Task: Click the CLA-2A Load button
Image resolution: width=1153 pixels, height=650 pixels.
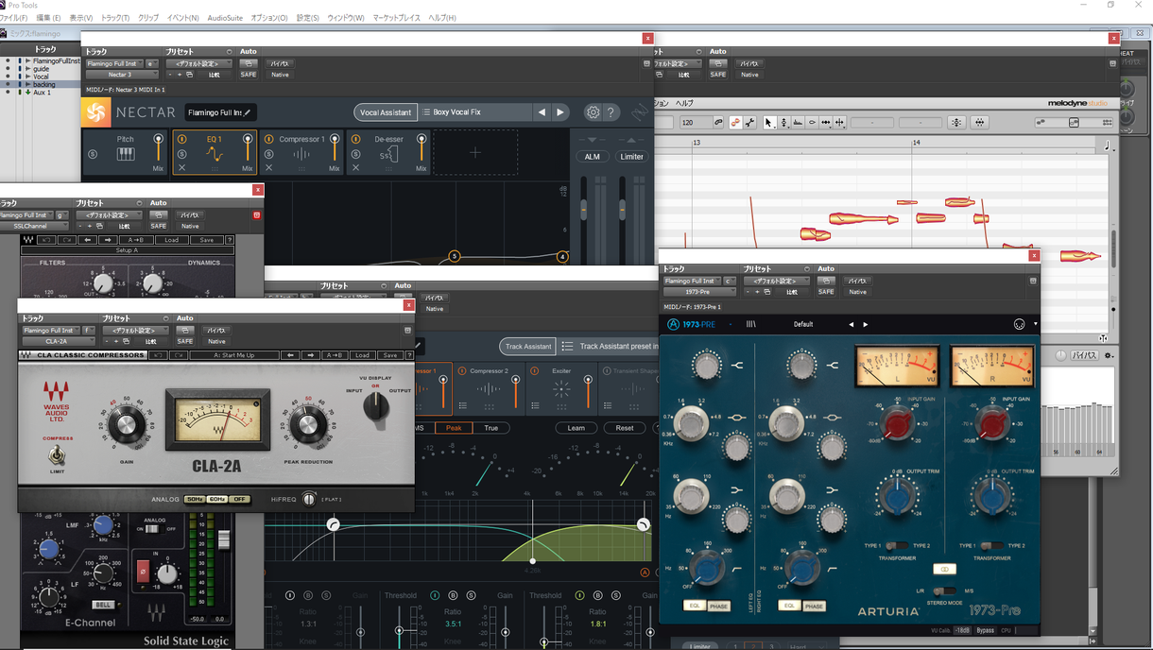Action: (362, 355)
